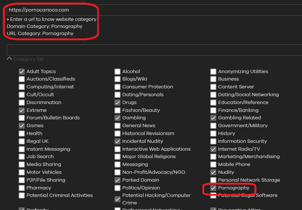The height and width of the screenshot is (210, 302).
Task: Uncheck the Pornography checkbox
Action: pos(213,188)
